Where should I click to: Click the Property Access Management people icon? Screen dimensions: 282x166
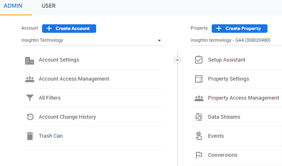pos(198,98)
